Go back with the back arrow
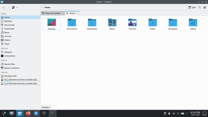 (4, 8)
